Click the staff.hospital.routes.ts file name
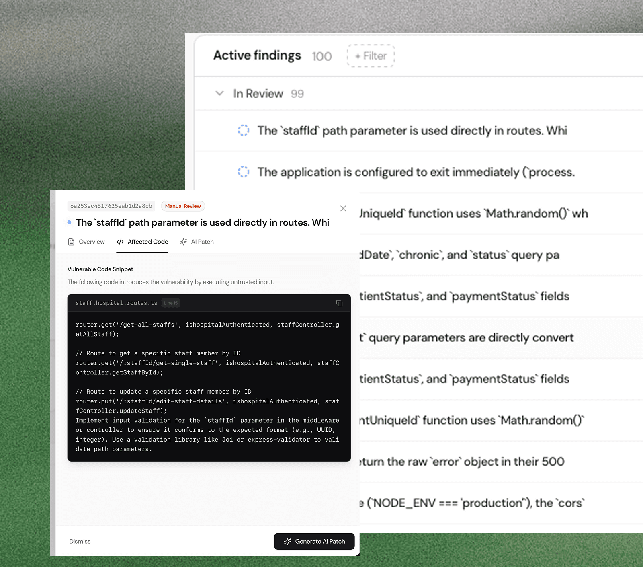The width and height of the screenshot is (643, 567). (x=117, y=303)
